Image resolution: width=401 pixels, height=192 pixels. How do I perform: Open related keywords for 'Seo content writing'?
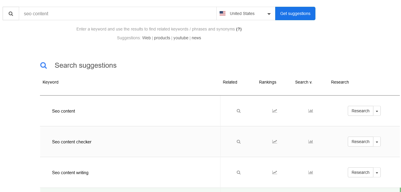coord(238,173)
